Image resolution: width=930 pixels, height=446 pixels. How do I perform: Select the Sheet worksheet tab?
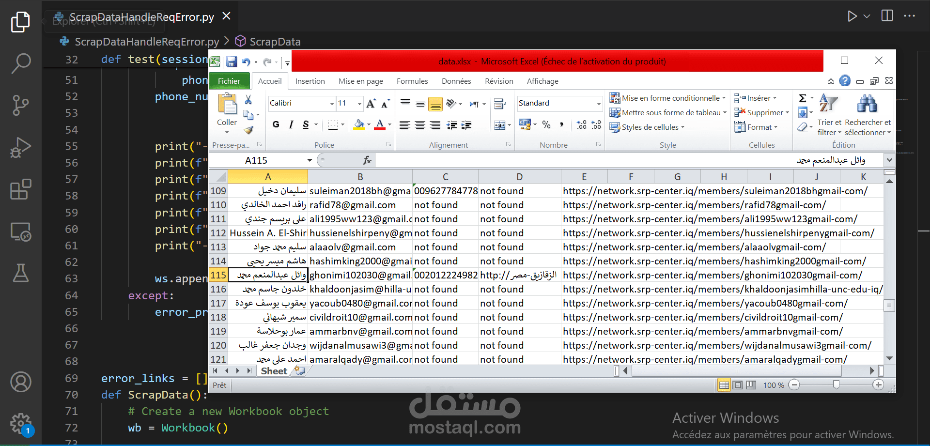click(274, 371)
